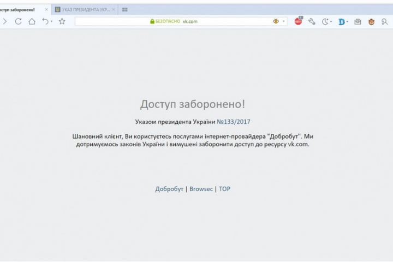Screen dimensions: 393x262
Task: Click the wrench tools icon
Action: pos(312,21)
